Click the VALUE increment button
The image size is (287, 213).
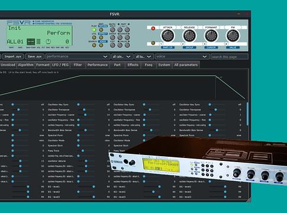tap(127, 45)
